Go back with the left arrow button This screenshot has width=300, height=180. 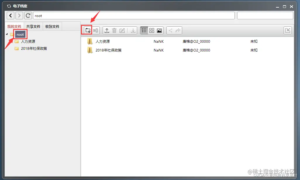(11, 16)
